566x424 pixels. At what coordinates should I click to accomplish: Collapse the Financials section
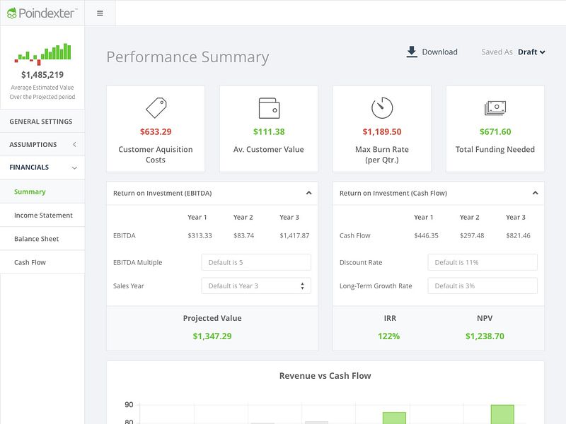pyautogui.click(x=73, y=167)
